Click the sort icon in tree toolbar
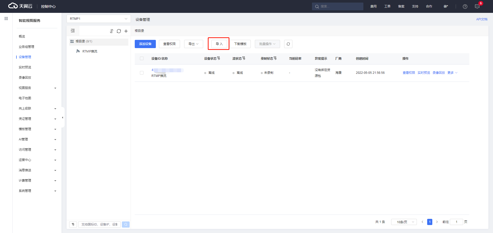This screenshot has height=233, width=493. [x=111, y=31]
